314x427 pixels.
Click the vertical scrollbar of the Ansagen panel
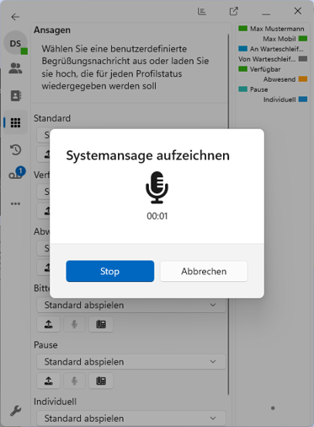point(229,213)
